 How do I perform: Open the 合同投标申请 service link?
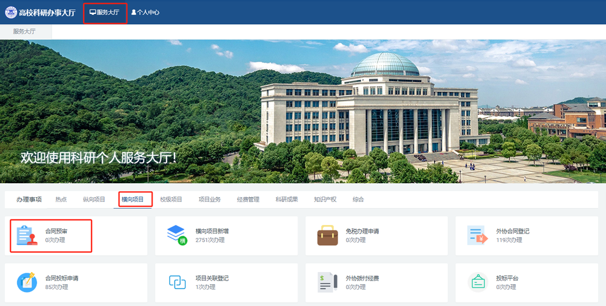pyautogui.click(x=62, y=278)
